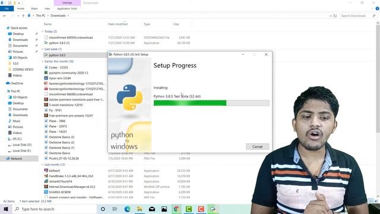The width and height of the screenshot is (380, 214).
Task: Open 3D Objects under Quick access
Action: click(x=20, y=58)
